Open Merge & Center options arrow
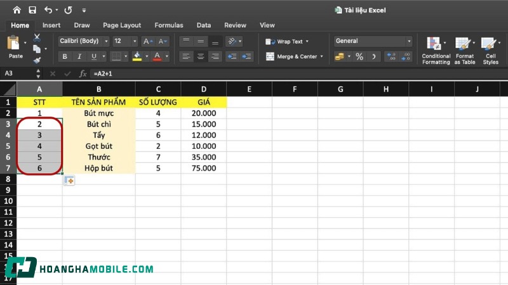The height and width of the screenshot is (285, 508). pos(322,56)
